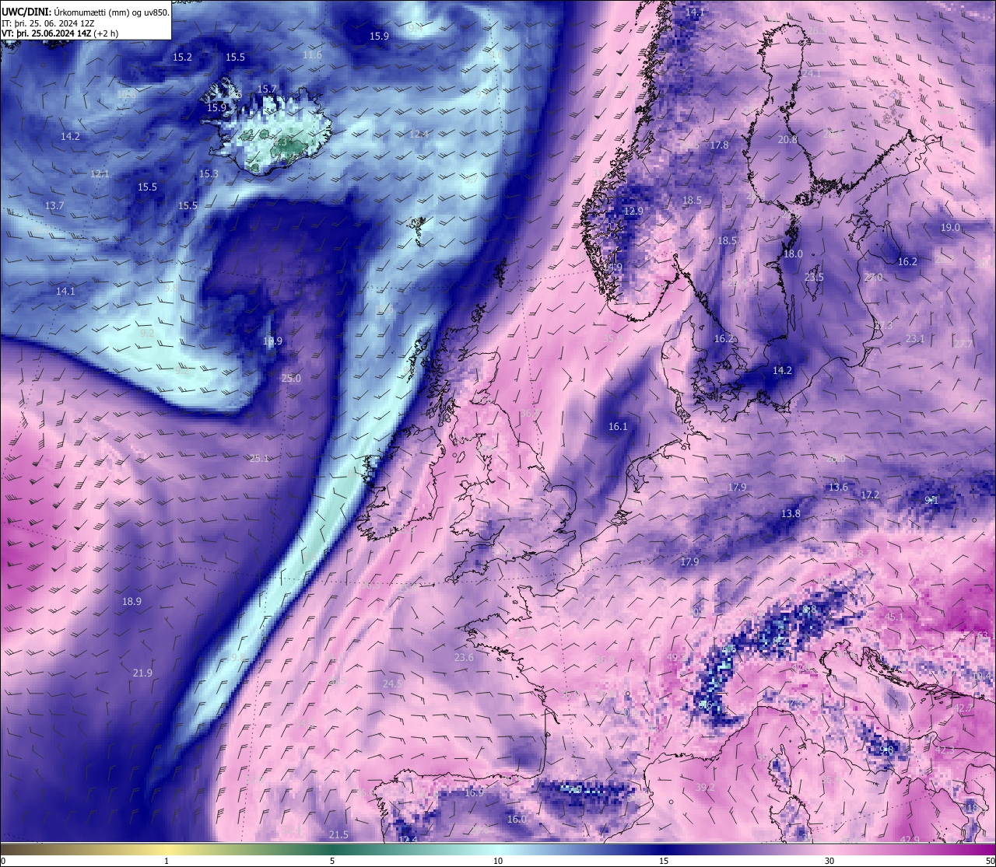This screenshot has height=867, width=996.
Task: Click the 30 tick on the color scale
Action: (x=829, y=861)
